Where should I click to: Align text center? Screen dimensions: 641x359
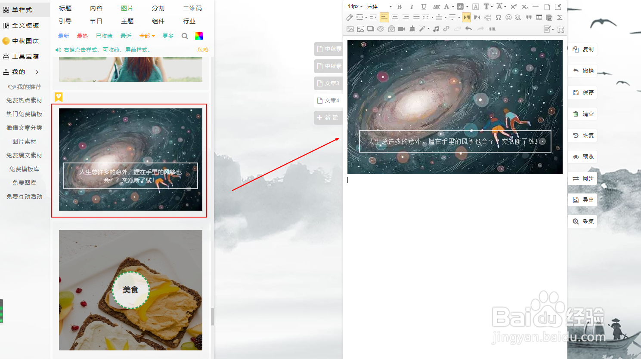(x=395, y=18)
